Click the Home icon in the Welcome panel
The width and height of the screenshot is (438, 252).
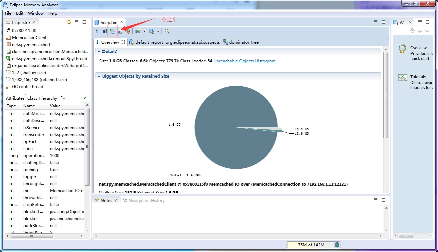click(412, 31)
